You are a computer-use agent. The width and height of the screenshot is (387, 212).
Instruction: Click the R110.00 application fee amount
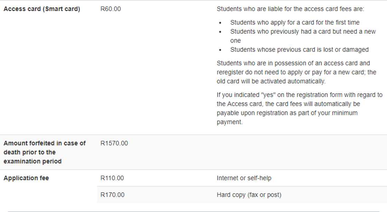point(112,178)
